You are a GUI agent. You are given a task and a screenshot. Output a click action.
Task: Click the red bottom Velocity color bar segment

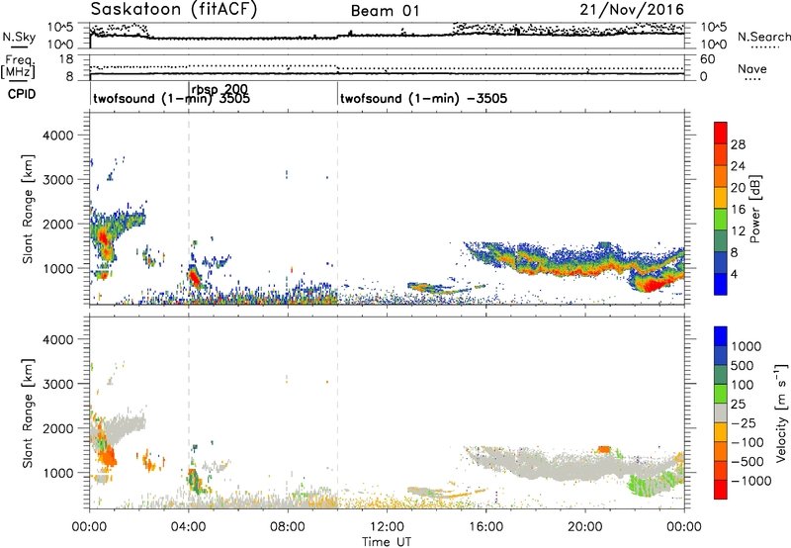721,490
